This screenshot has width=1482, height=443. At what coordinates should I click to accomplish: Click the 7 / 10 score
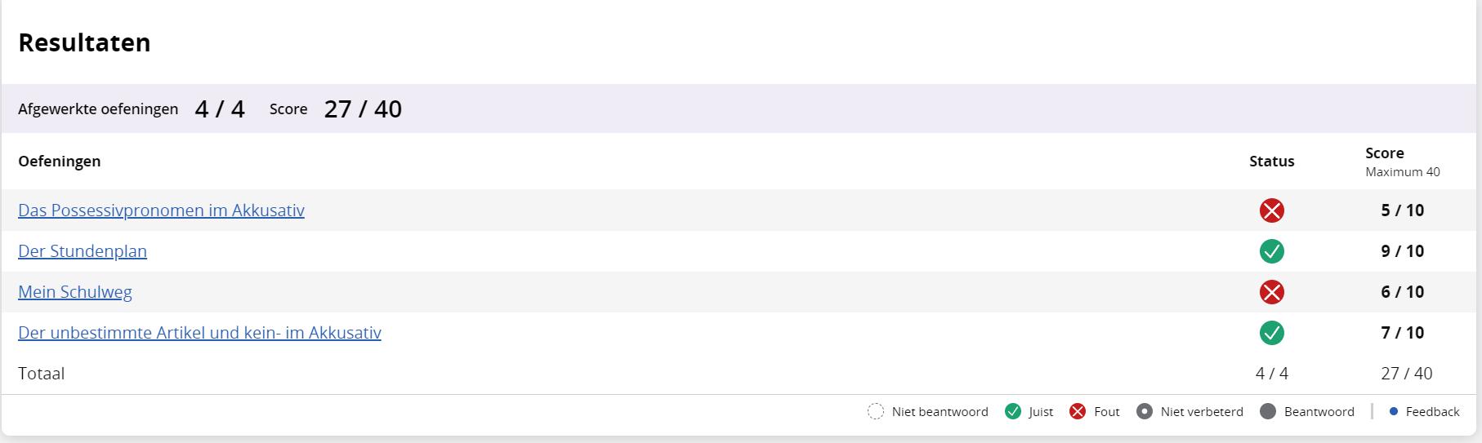1402,333
